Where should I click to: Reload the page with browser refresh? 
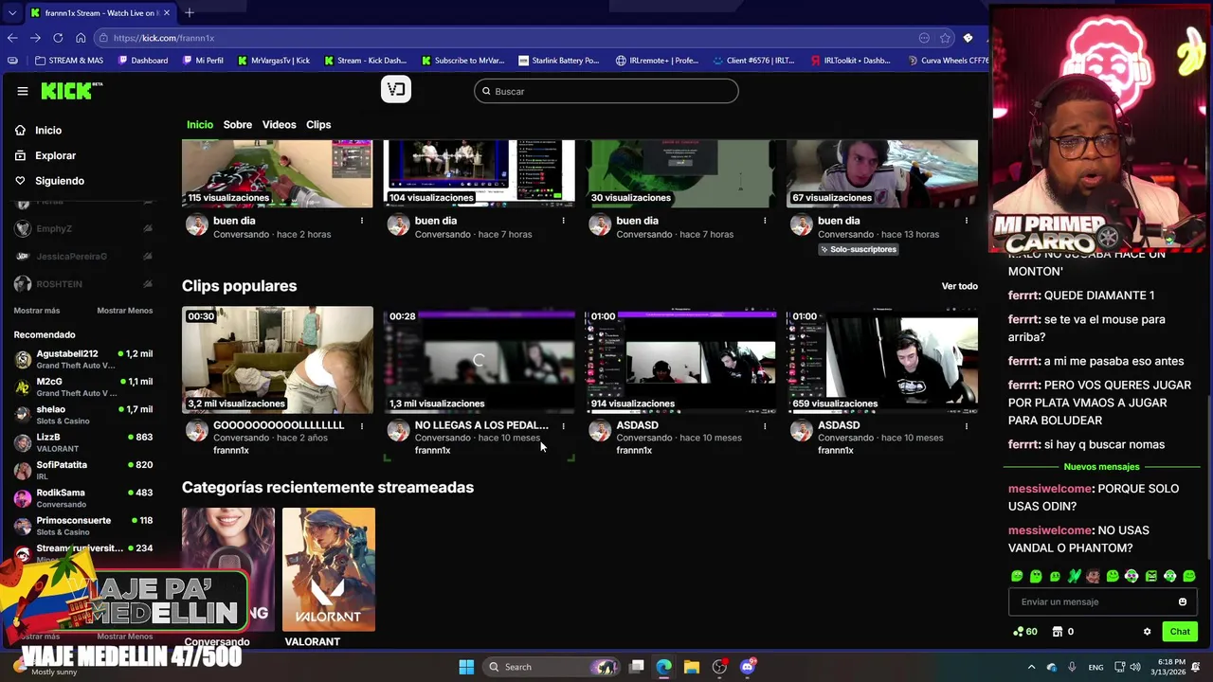point(58,38)
